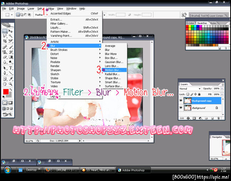Select the Healing Brush tool
The image size is (231, 181).
[5, 47]
